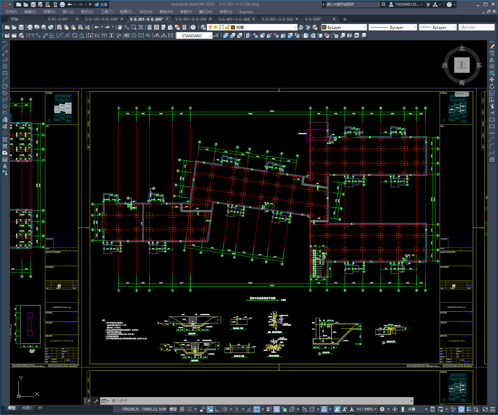Screen dimensions: 498x415
Task: Toggle transparency display in status bar
Action: tap(277, 409)
